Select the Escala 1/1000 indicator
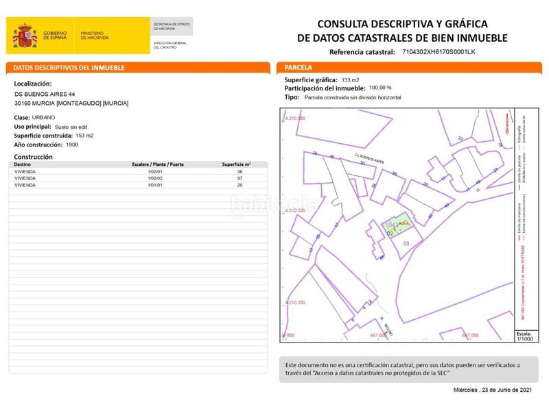 pyautogui.click(x=524, y=336)
